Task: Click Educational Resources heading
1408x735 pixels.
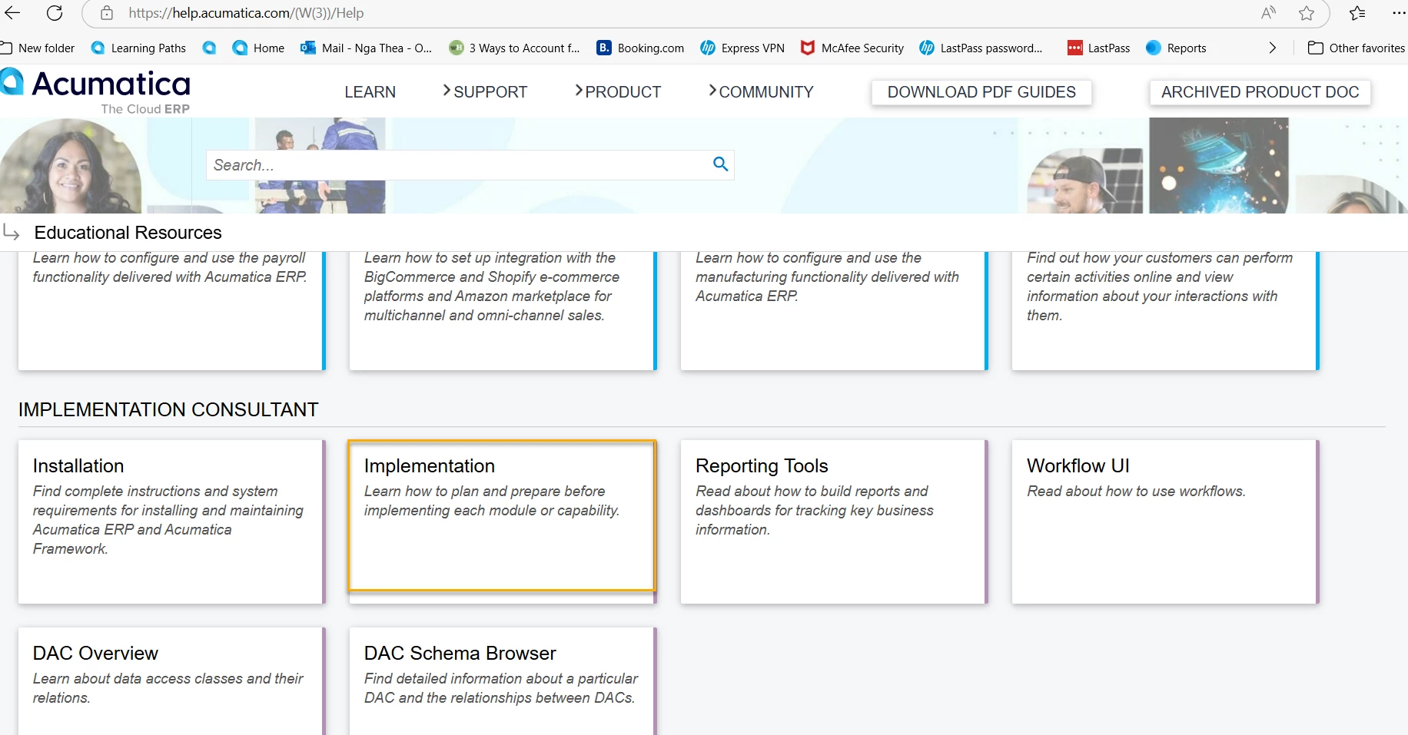Action: [x=128, y=233]
